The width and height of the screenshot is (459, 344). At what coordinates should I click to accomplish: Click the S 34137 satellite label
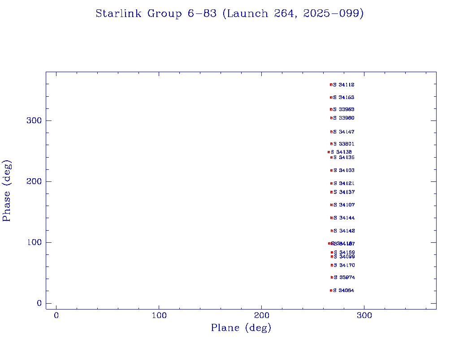pyautogui.click(x=344, y=192)
